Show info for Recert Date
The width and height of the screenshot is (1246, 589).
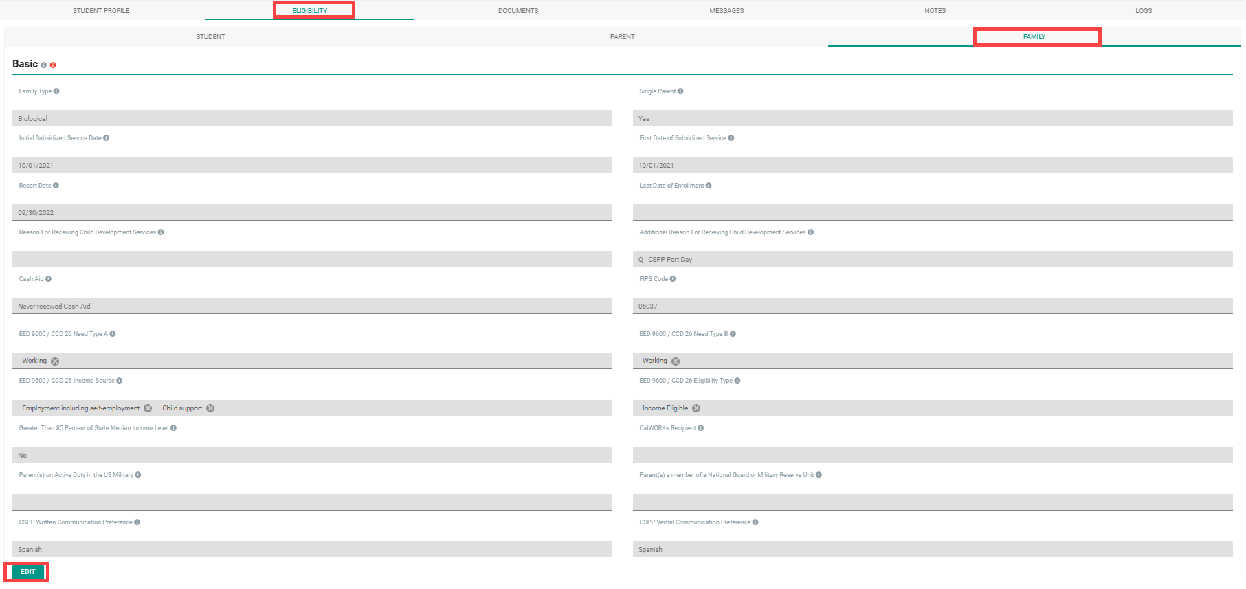point(56,186)
